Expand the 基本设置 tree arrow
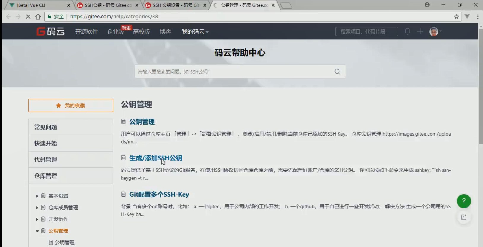483x247 pixels. tap(37, 196)
